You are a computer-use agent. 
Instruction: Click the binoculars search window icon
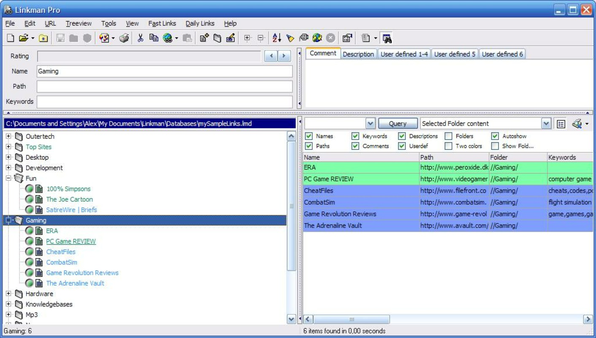click(x=387, y=38)
